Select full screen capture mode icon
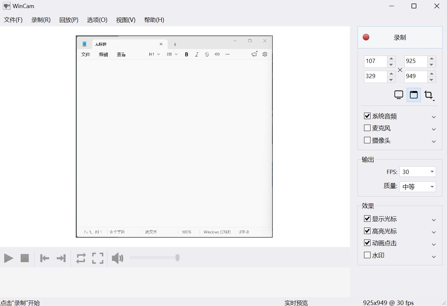Viewport: 447px width, 306px height. 399,95
